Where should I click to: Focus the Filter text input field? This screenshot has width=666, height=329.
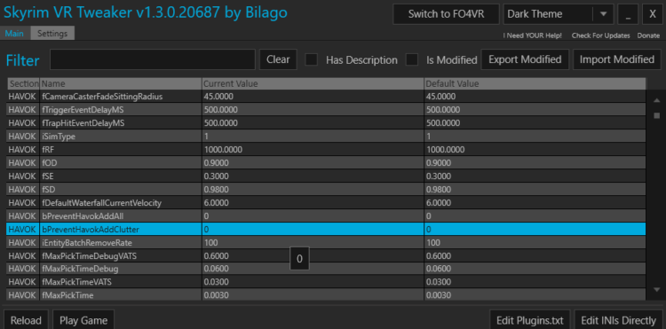[153, 59]
